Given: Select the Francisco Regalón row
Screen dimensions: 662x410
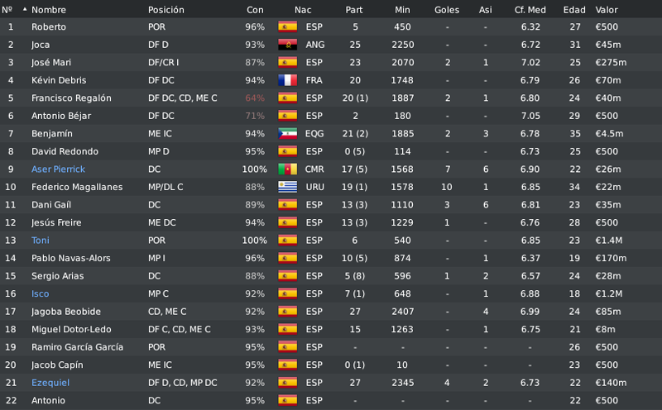Looking at the screenshot, I should tap(331, 98).
